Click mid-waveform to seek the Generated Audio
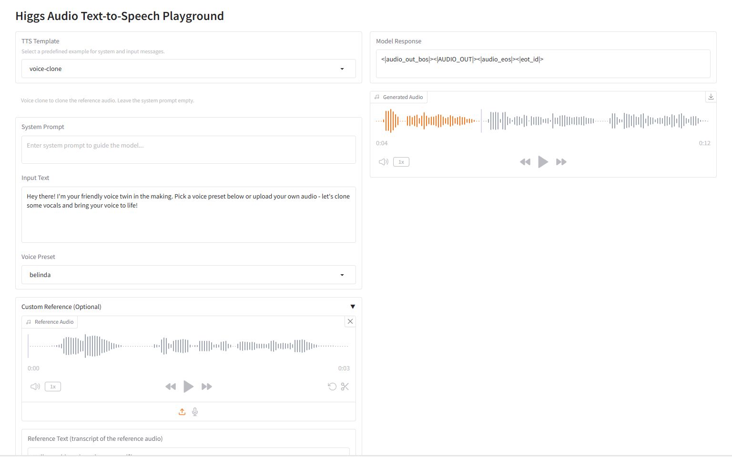 point(543,120)
